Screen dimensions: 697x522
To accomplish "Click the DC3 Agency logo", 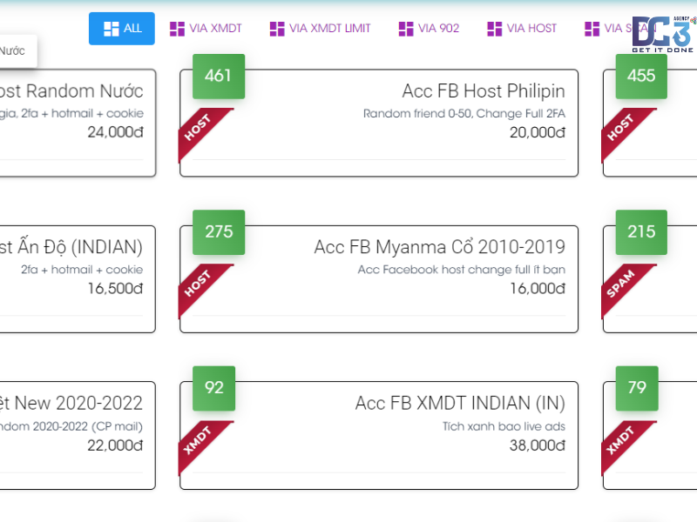I will 664,35.
